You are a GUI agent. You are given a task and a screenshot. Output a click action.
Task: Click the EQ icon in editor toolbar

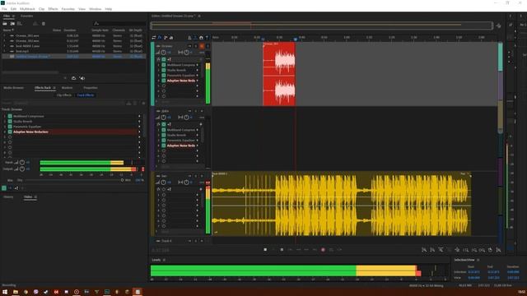[171, 38]
